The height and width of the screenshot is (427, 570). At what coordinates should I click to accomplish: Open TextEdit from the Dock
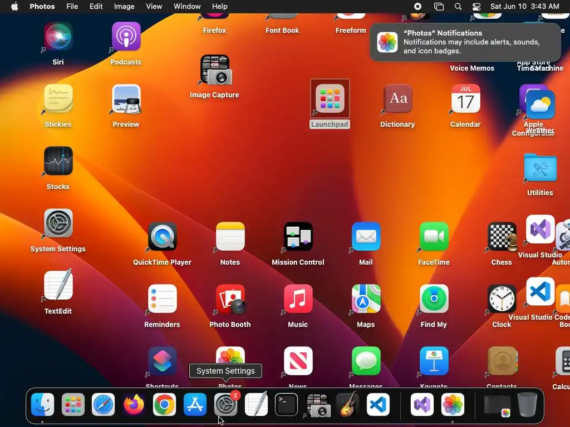point(256,404)
